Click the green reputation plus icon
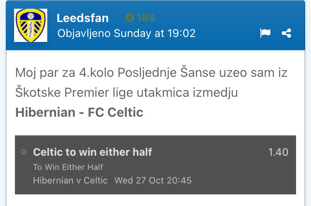Screen dimensions: 311x206 coord(130,18)
